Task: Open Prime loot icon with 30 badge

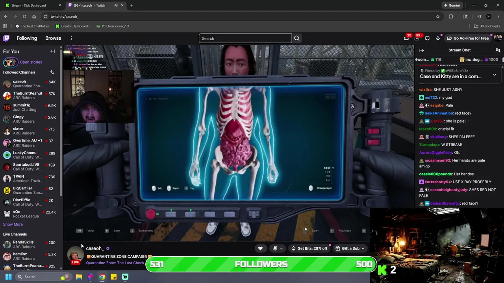Action: coord(406,38)
